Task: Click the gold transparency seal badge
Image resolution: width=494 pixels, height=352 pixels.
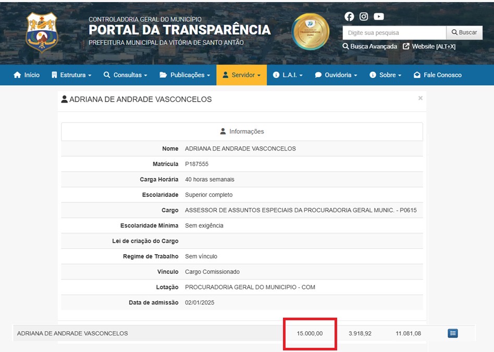Action: 311,32
